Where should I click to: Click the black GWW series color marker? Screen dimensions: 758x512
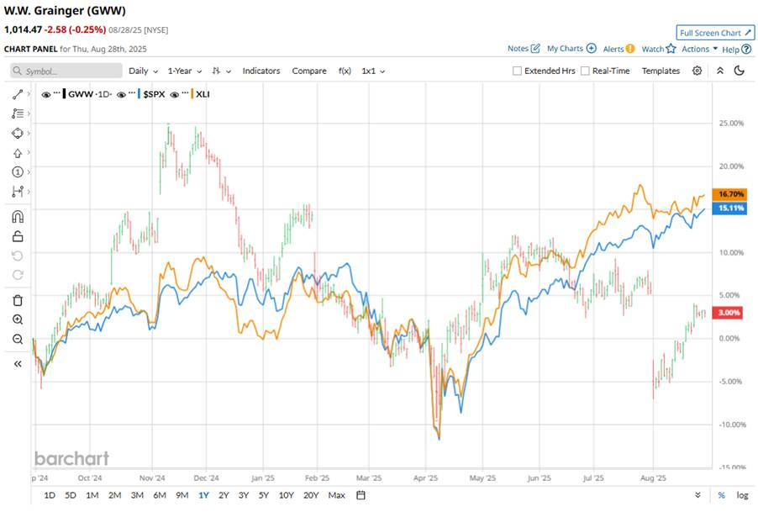pos(65,94)
